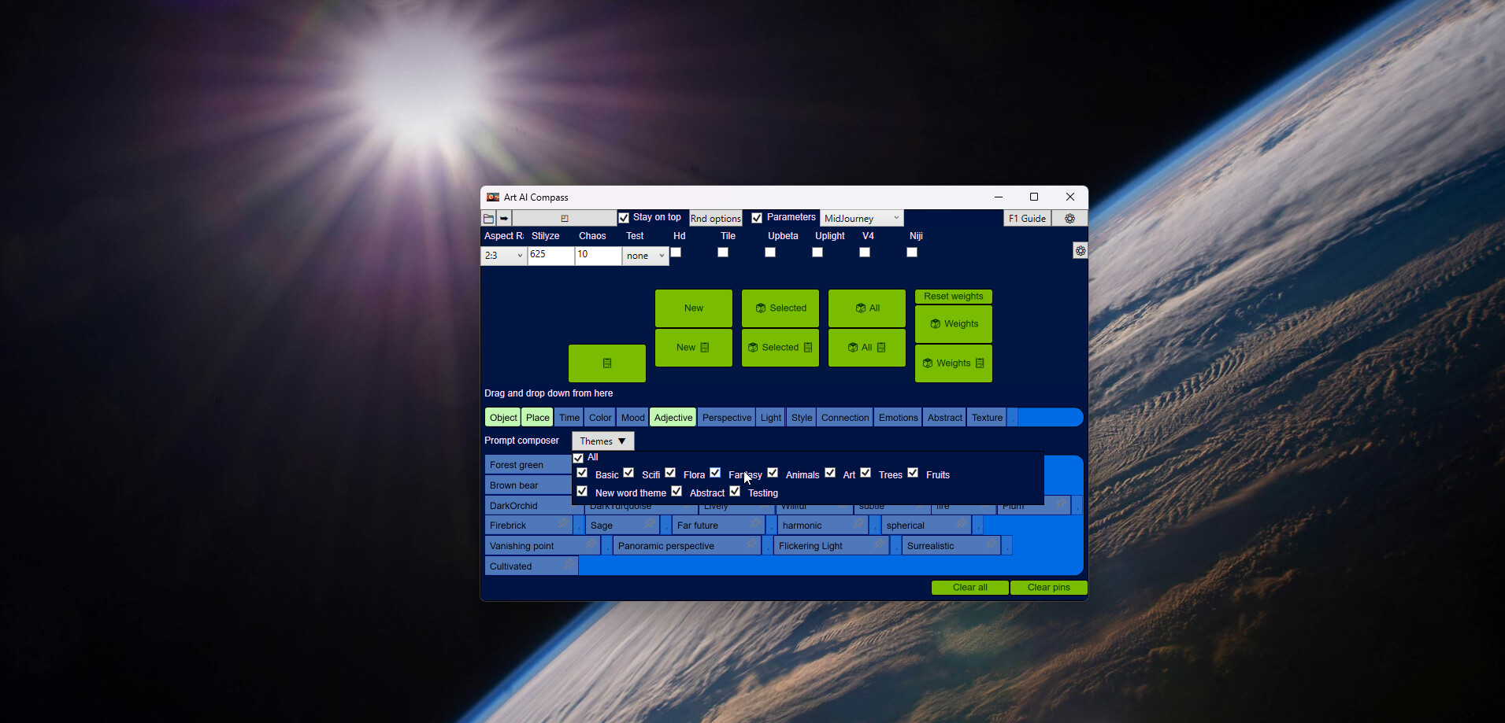This screenshot has width=1505, height=723.
Task: Click the gear icon below the F1 Guide
Action: tap(1080, 250)
